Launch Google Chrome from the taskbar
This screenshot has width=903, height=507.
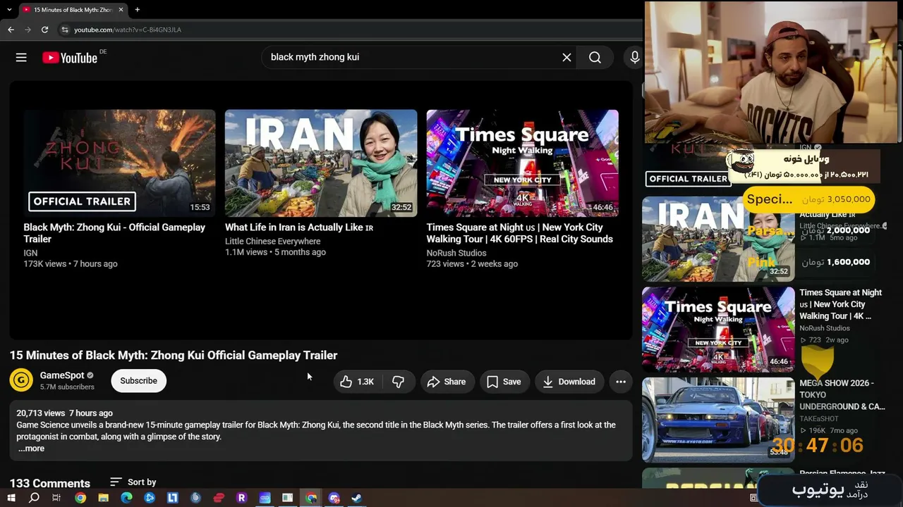click(x=80, y=498)
